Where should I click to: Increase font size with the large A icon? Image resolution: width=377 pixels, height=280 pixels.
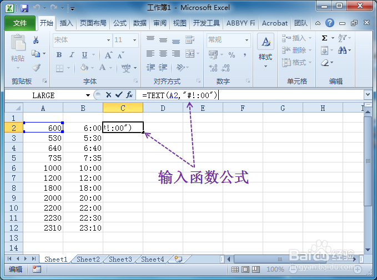(108, 55)
